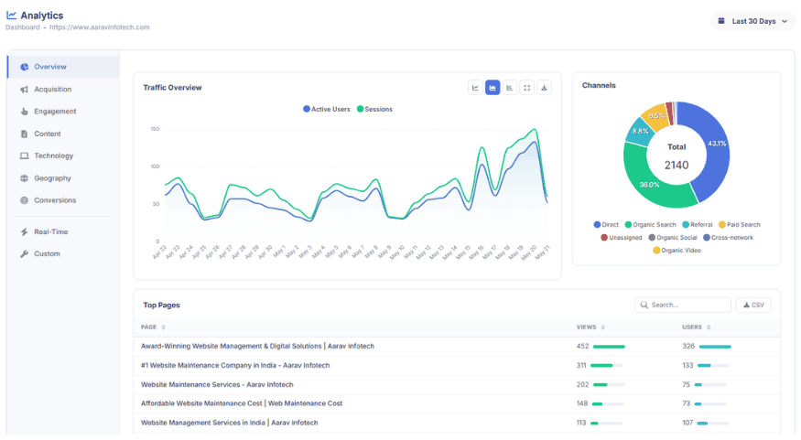Viewport: 801px width, 440px height.
Task: Click the lightning bolt icon next to Real-Time
Action: (24, 231)
